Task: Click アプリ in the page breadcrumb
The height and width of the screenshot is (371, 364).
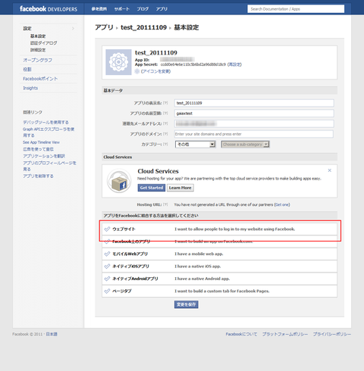Action: tap(104, 27)
